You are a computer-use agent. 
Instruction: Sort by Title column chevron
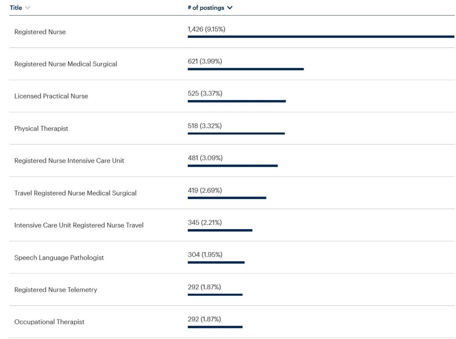[28, 8]
